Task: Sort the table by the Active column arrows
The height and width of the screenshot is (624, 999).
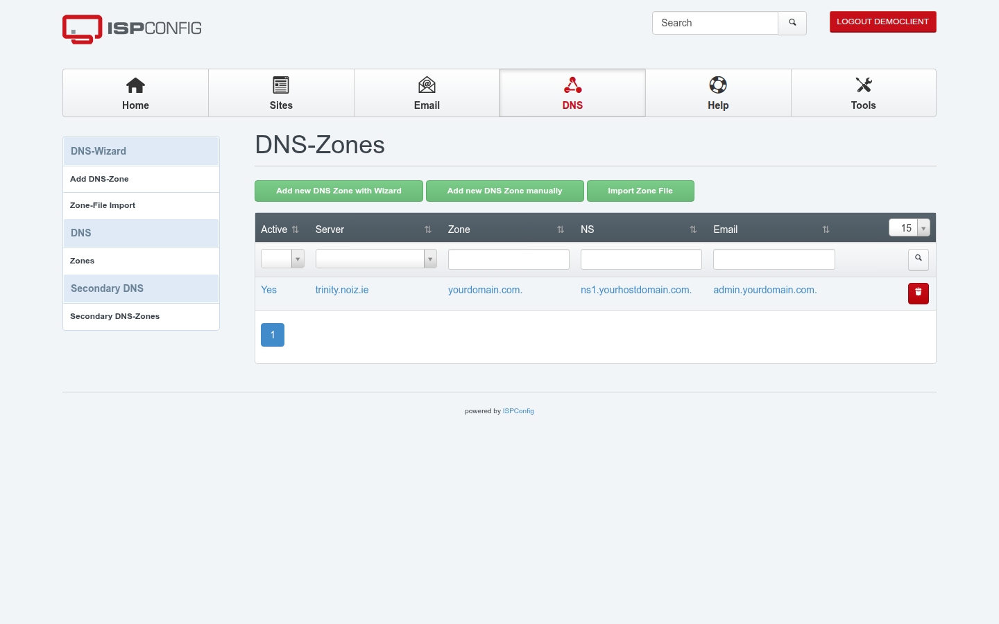Action: pos(296,229)
